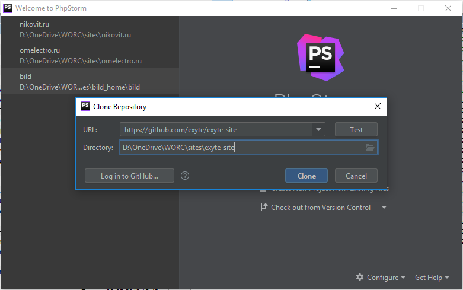Click the URL: label
The height and width of the screenshot is (290, 463).
(x=90, y=130)
